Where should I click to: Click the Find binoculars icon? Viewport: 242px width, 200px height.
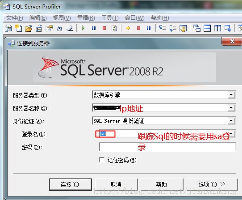[59, 28]
